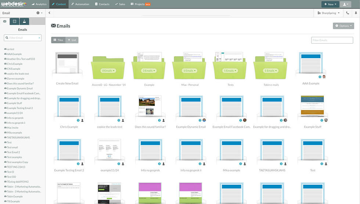Select 'aa test' in the sidebar email list
Screen dimensions: 360x204
pos(10,49)
